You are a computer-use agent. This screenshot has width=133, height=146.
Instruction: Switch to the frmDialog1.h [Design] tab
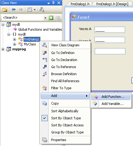click(x=112, y=4)
